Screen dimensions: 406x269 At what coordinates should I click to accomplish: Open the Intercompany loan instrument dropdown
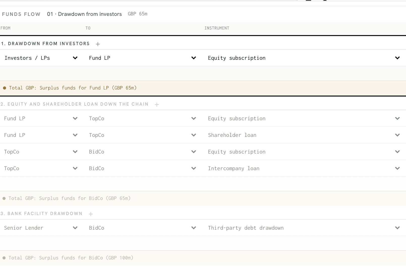304,168
